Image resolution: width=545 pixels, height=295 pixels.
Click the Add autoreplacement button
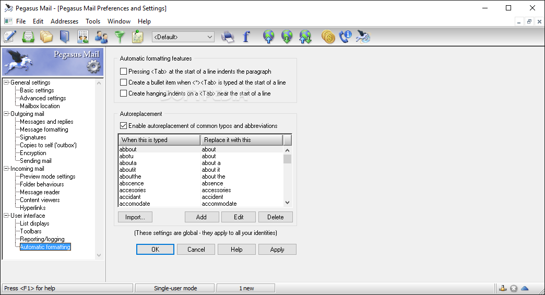(202, 217)
